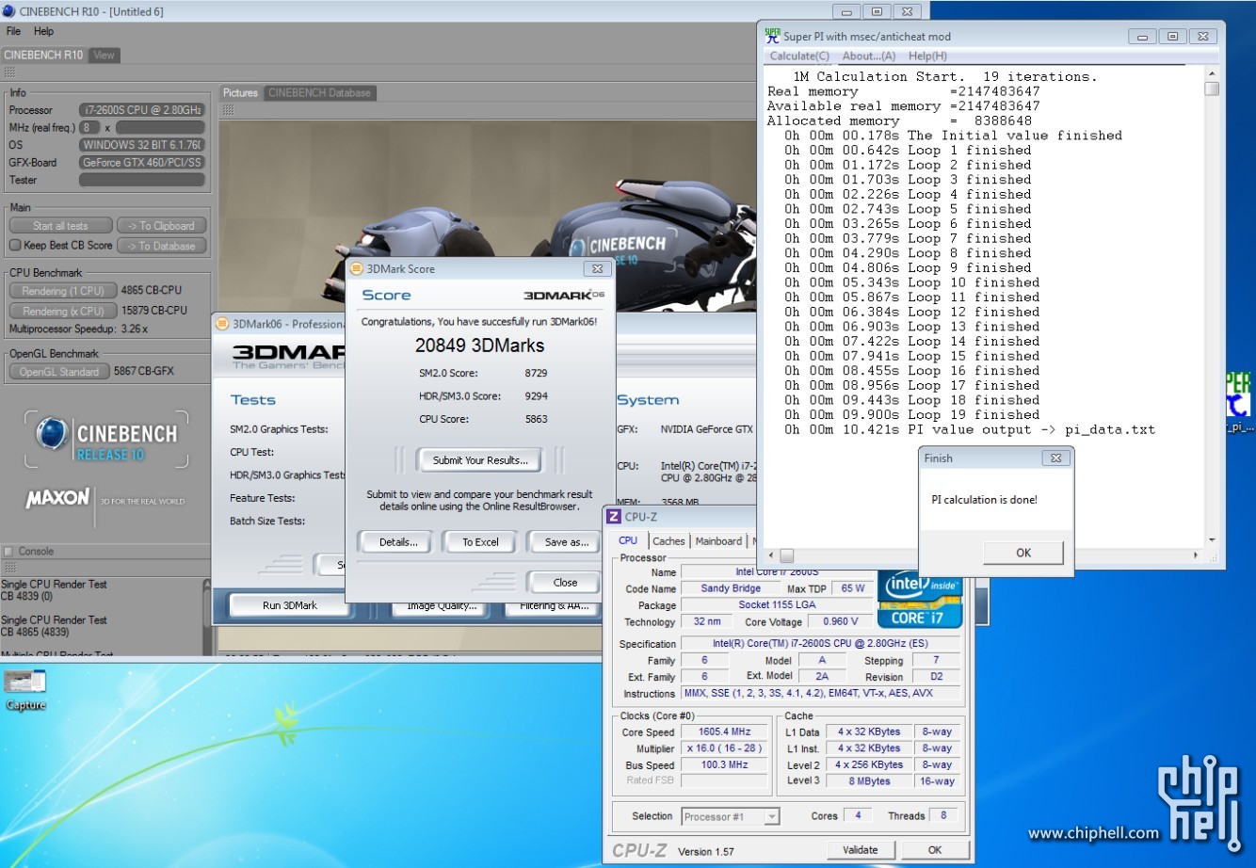Click the MHz (real freq.) field showing 8
Image resolution: width=1256 pixels, height=868 pixels.
click(x=89, y=127)
